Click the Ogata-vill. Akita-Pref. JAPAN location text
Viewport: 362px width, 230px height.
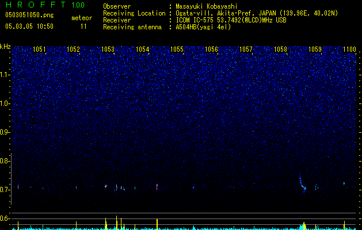(x=257, y=13)
